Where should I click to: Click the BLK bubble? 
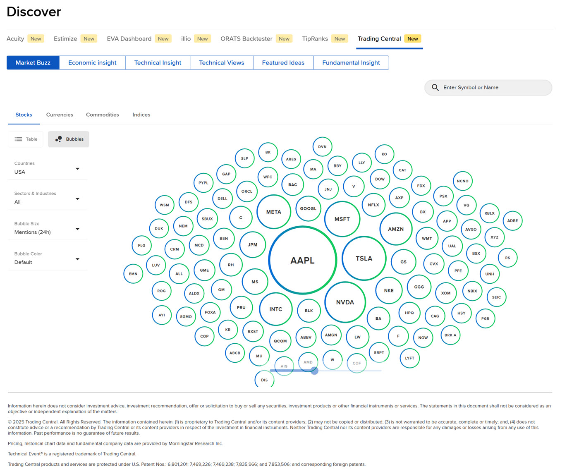[309, 311]
